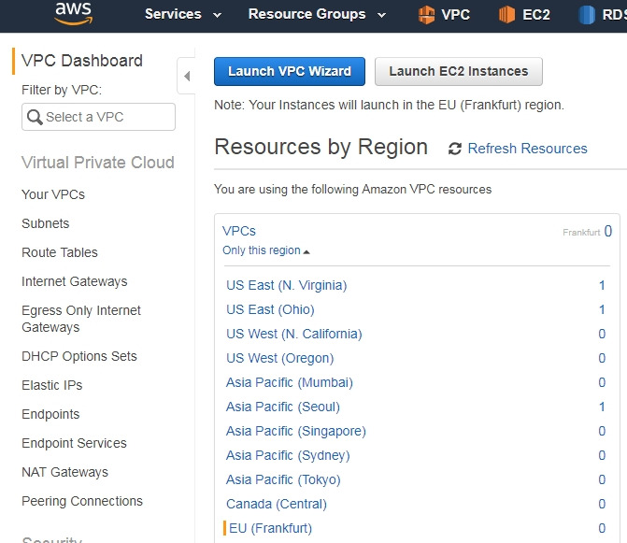The width and height of the screenshot is (627, 543).
Task: Go to NAT Gateways page
Action: [x=64, y=472]
